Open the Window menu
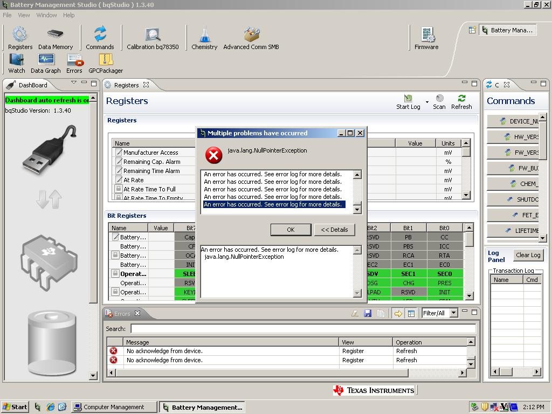The width and height of the screenshot is (552, 414). click(x=46, y=15)
